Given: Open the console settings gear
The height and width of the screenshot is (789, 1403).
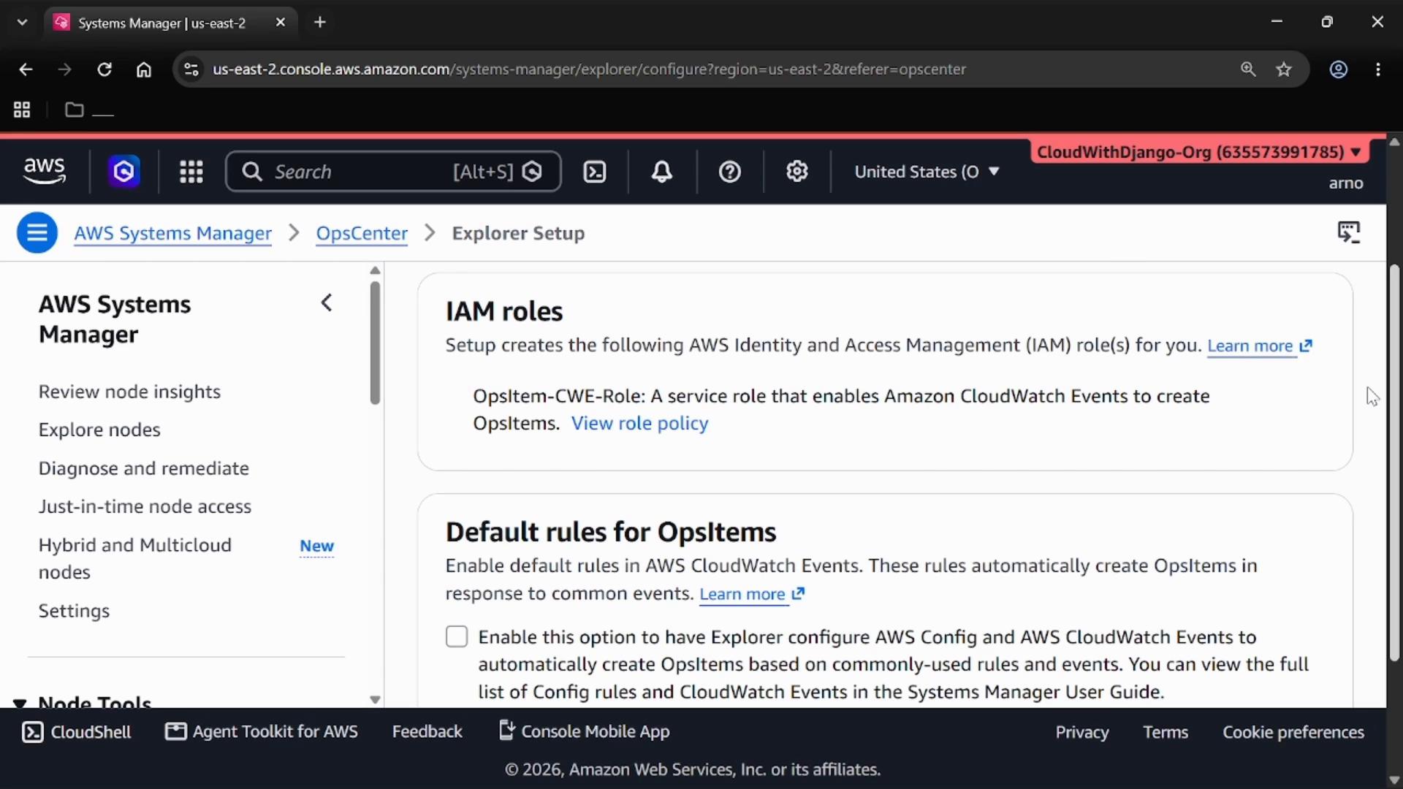Looking at the screenshot, I should coord(797,172).
